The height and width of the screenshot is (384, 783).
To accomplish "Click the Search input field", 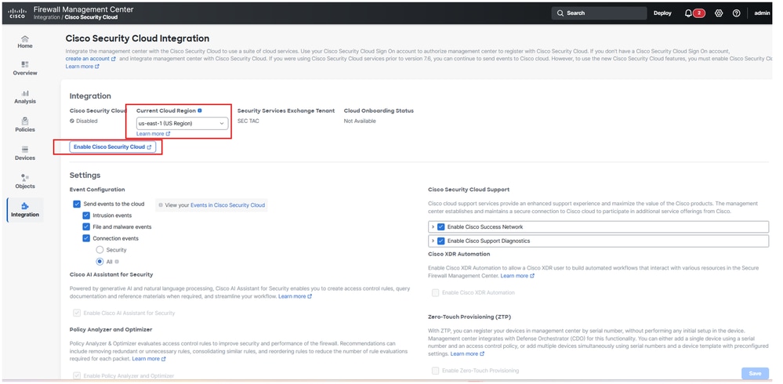I will [600, 13].
